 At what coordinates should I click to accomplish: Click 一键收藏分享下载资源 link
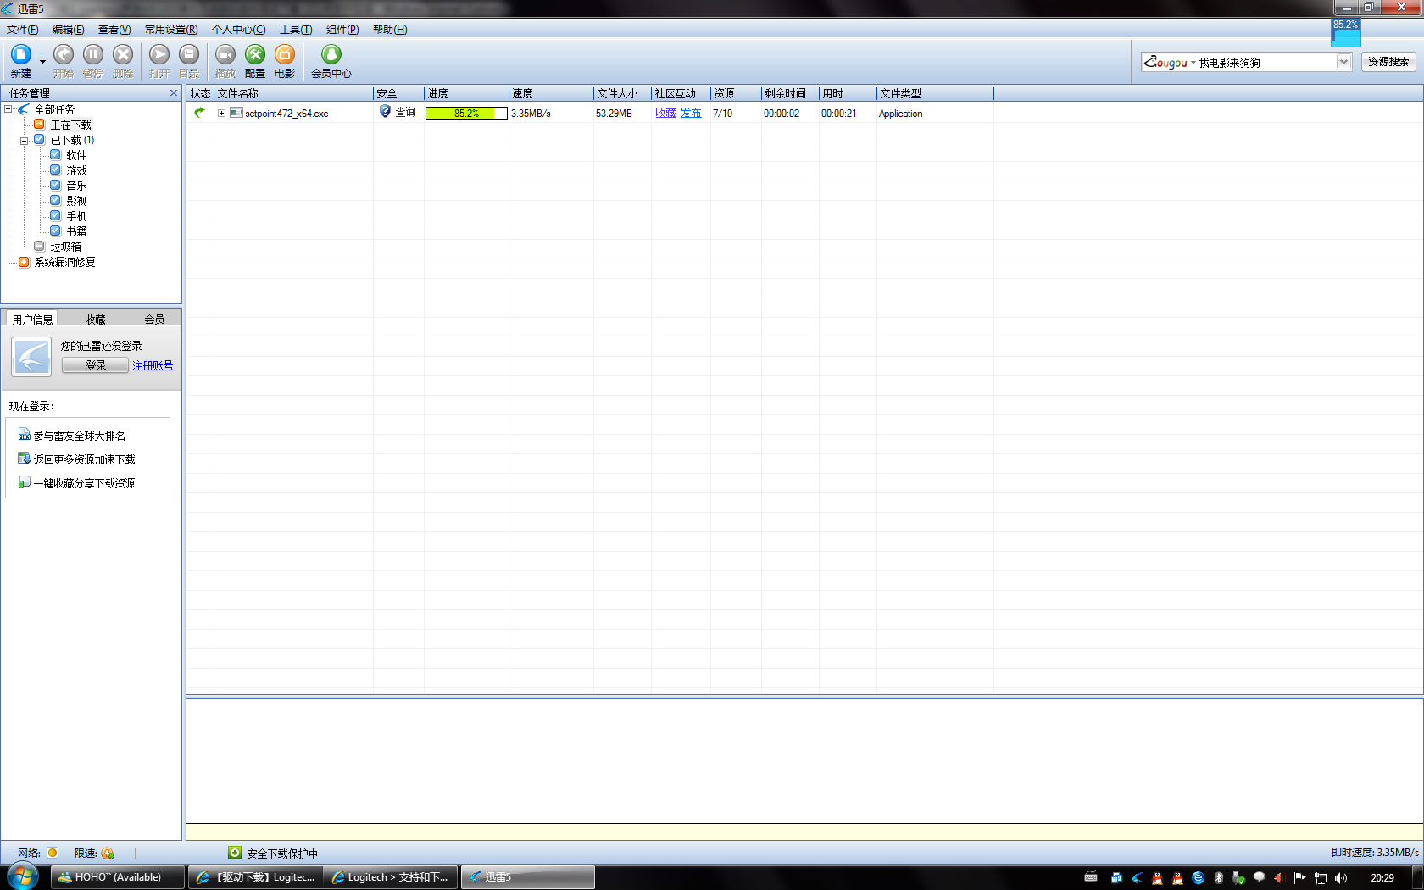pos(84,483)
